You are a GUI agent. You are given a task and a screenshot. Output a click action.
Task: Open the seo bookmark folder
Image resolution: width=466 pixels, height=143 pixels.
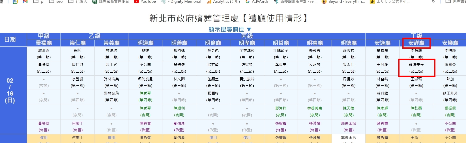pyautogui.click(x=56, y=2)
